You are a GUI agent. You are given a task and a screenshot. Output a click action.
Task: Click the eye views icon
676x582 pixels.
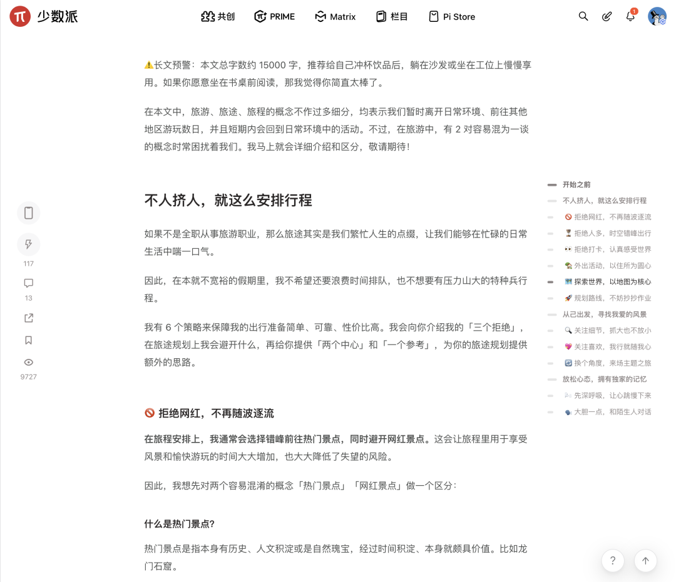(28, 363)
